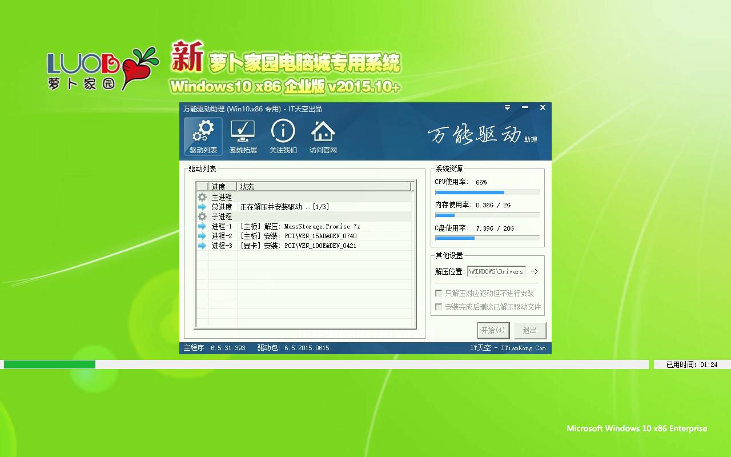Click the arrow icon beside 进程-1
Image resolution: width=731 pixels, height=457 pixels.
202,226
